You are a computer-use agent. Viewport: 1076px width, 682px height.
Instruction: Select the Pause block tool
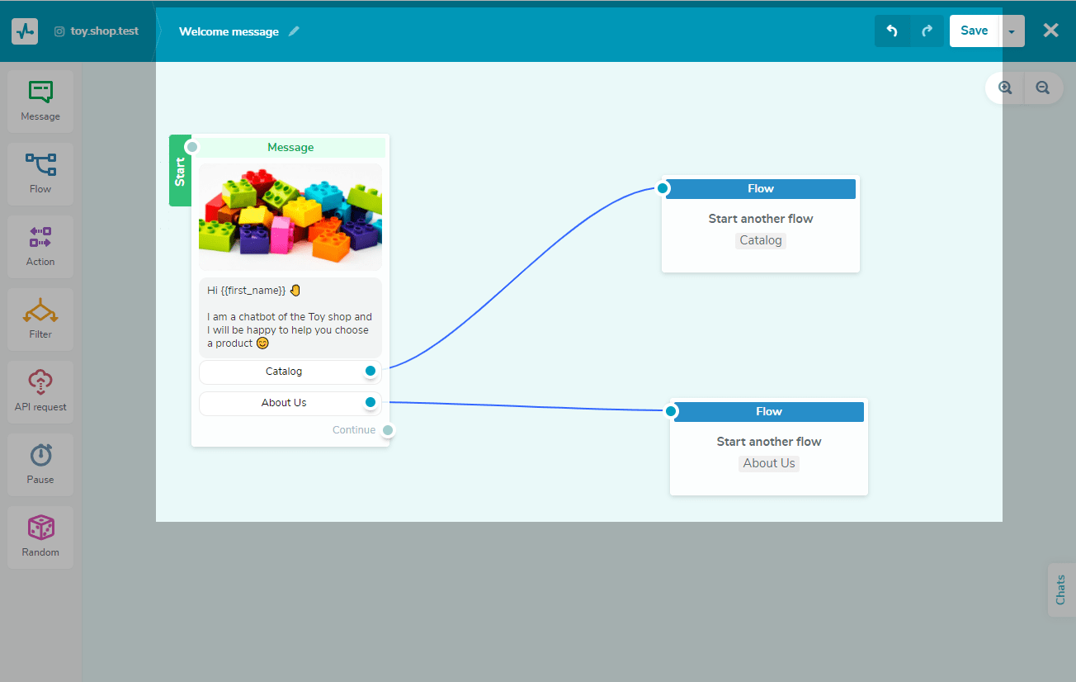coord(40,464)
